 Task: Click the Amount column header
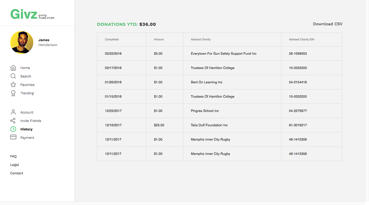(159, 40)
